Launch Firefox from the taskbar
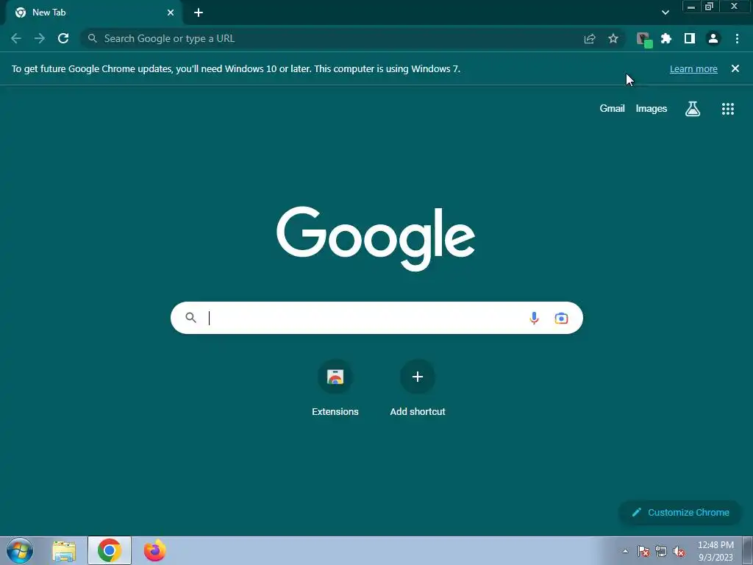 coord(154,550)
